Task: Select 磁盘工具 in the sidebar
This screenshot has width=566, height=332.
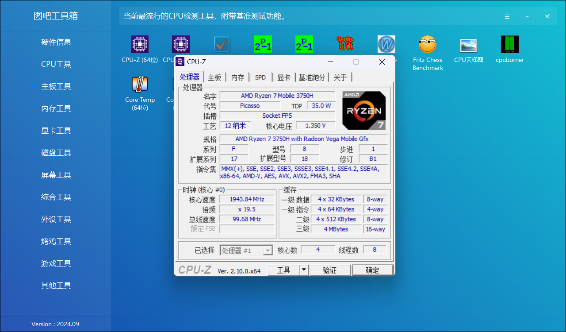Action: 55,152
